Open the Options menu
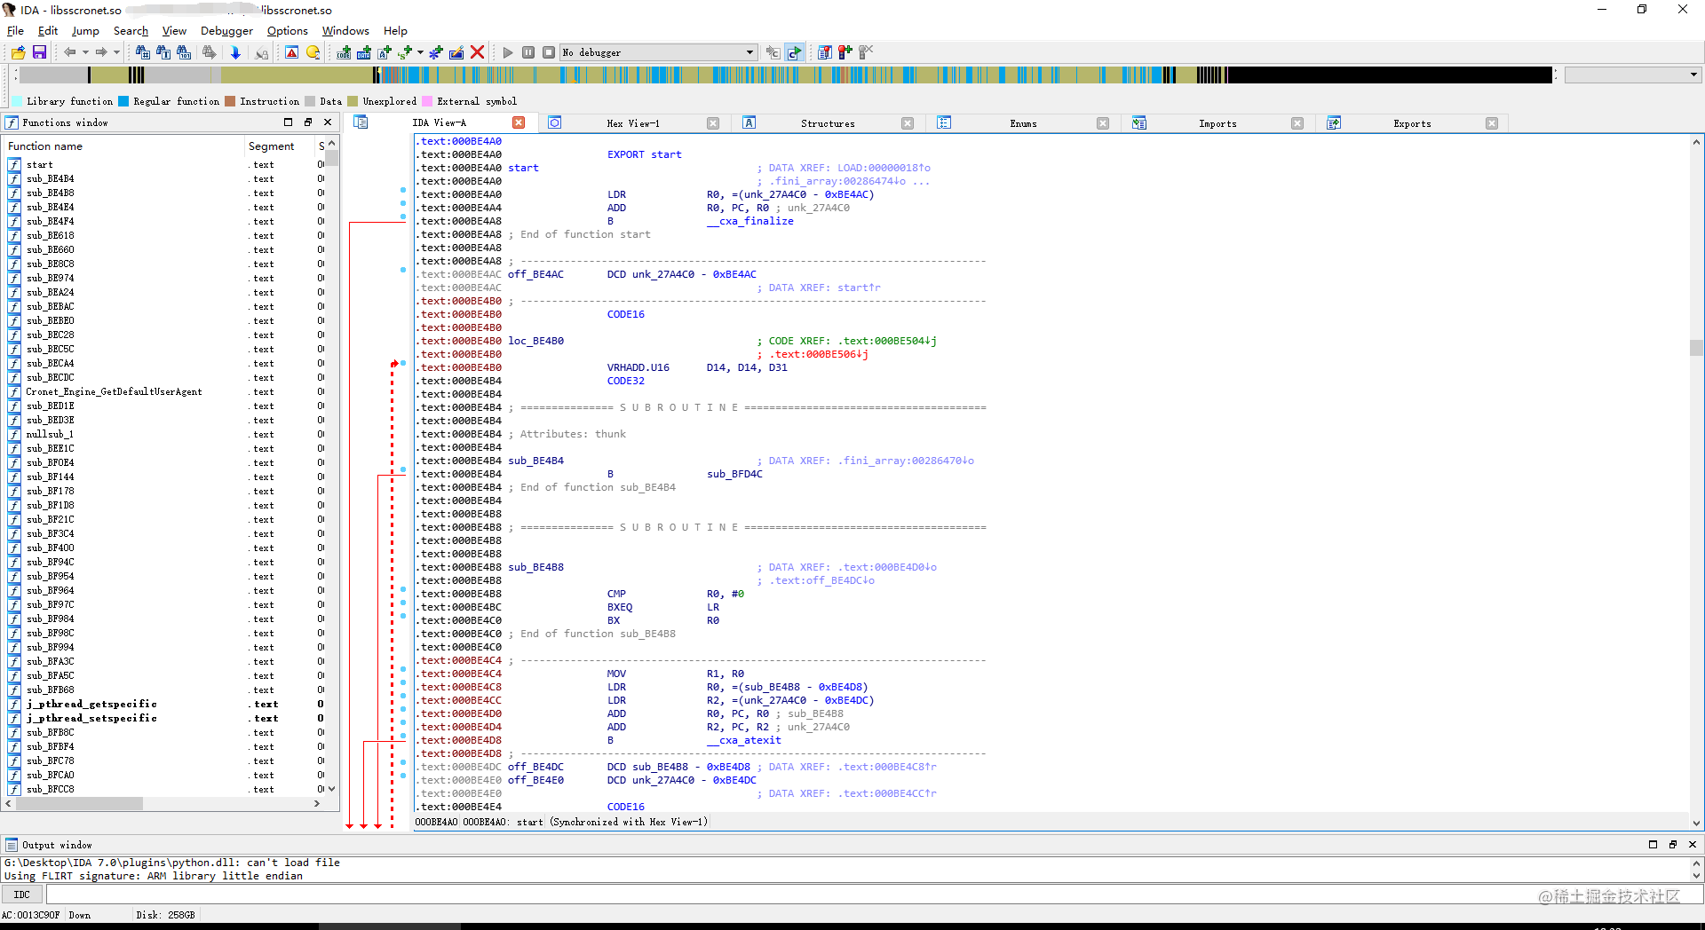This screenshot has height=930, width=1705. [288, 30]
